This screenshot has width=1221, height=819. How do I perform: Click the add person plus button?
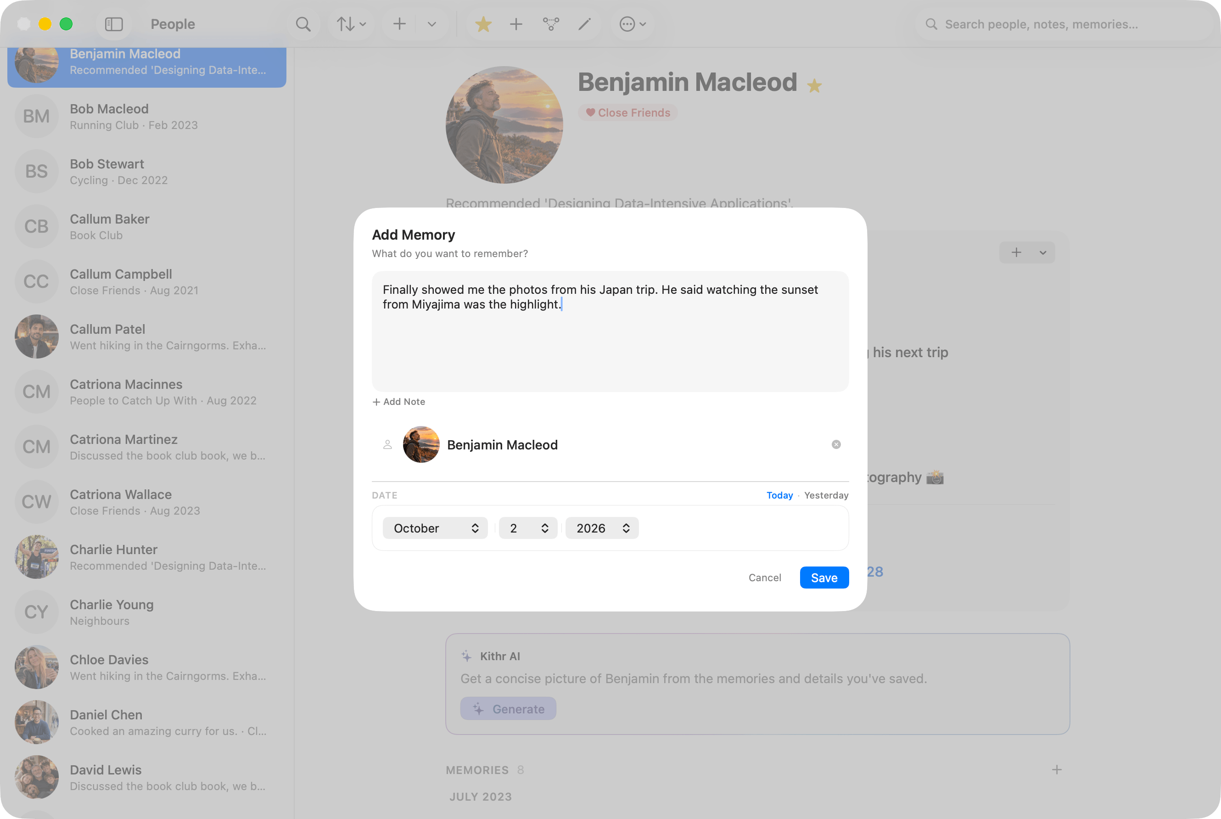[x=399, y=24]
